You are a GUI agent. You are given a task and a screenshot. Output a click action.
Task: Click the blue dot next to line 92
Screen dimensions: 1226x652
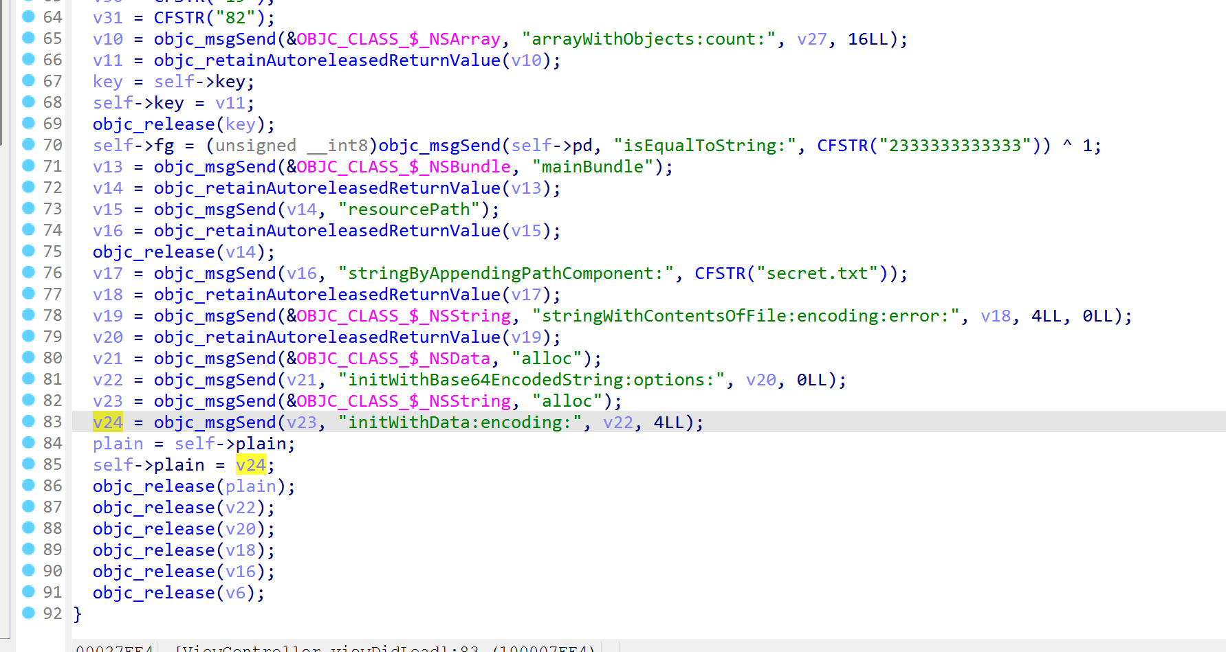[28, 612]
